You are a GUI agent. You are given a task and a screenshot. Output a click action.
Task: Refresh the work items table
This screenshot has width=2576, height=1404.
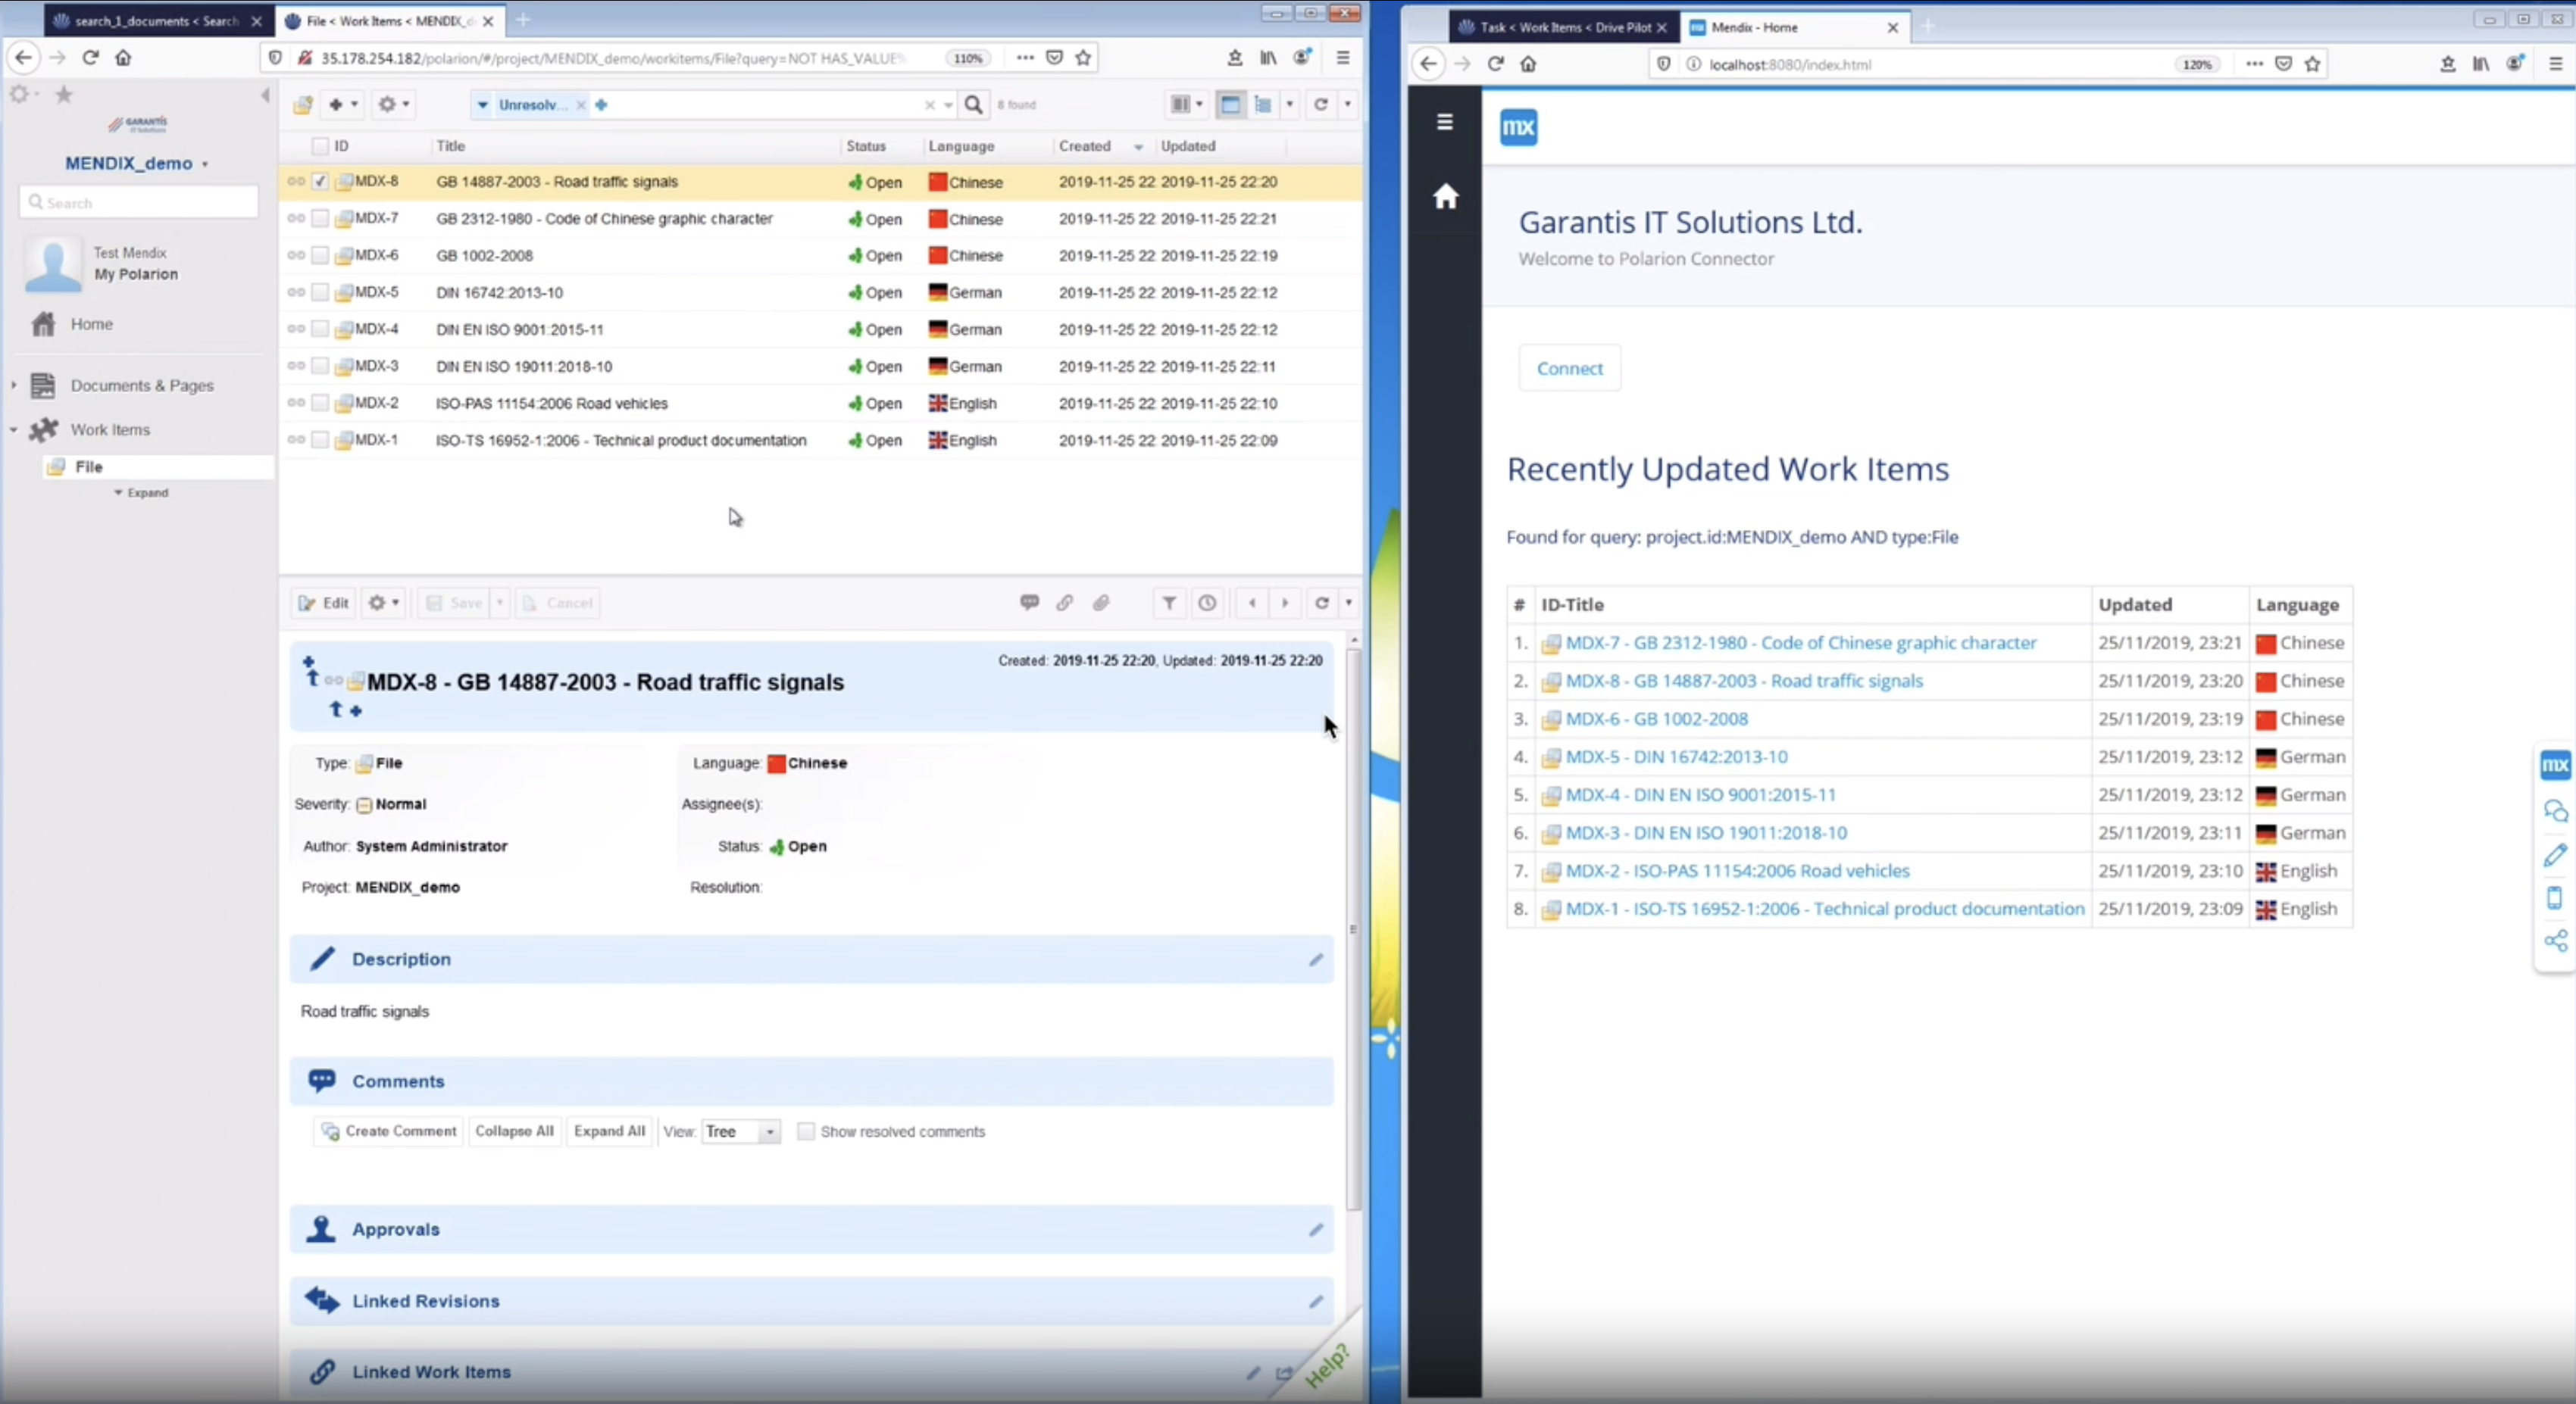click(x=1320, y=104)
